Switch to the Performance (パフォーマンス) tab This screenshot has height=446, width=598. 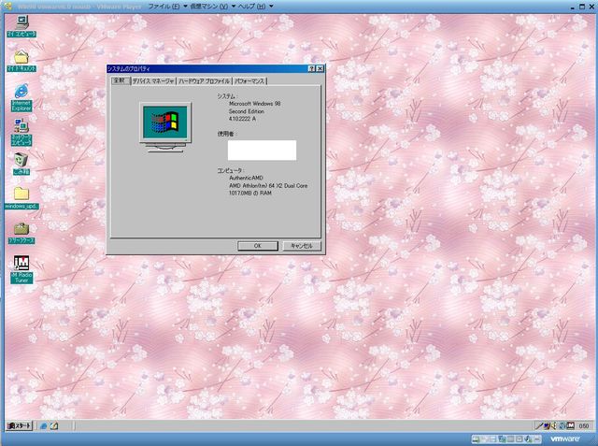click(249, 81)
